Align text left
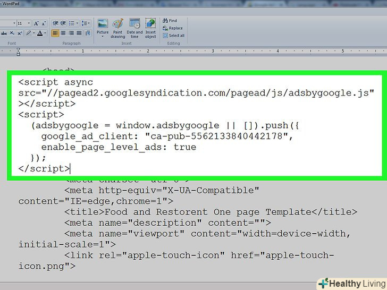 coord(55,33)
